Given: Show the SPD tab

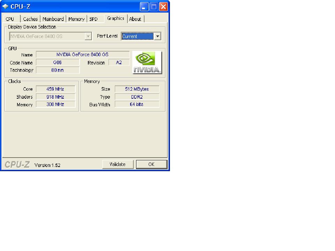Looking at the screenshot, I should point(94,19).
